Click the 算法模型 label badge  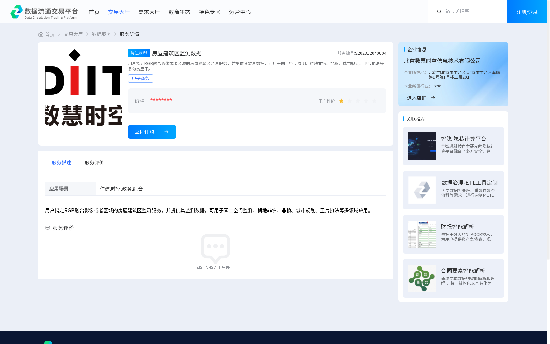click(x=139, y=53)
